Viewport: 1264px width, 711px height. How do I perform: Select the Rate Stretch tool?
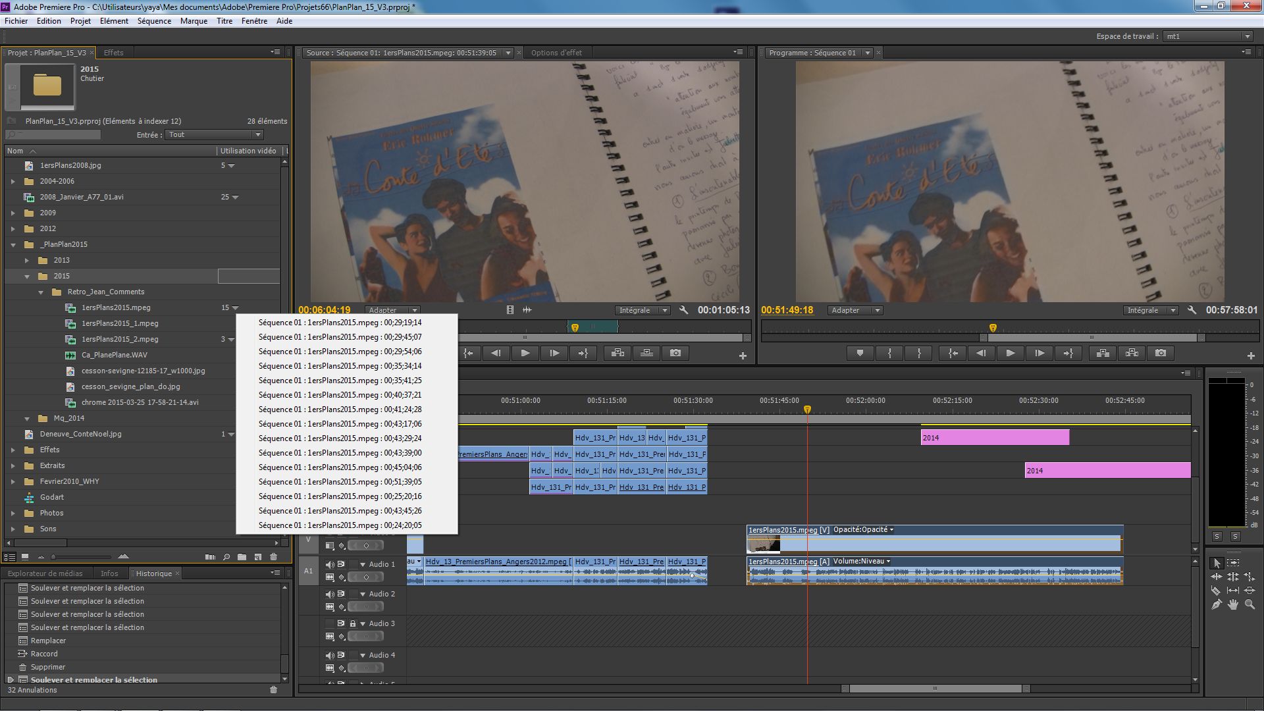tap(1250, 577)
